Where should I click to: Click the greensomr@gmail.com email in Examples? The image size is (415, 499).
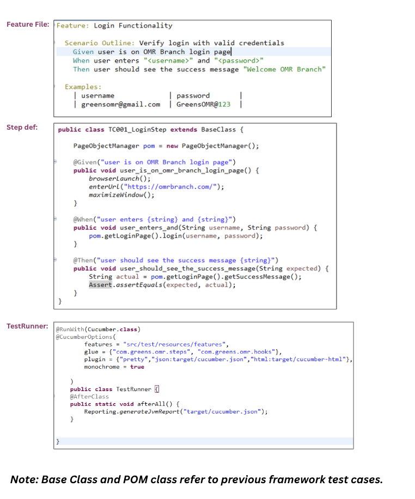(120, 104)
